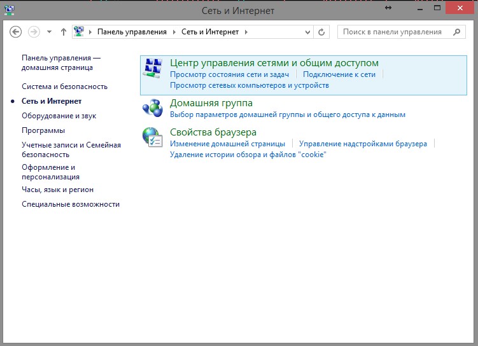
Task: Click Просмотр состояния сети и задач
Action: [229, 74]
